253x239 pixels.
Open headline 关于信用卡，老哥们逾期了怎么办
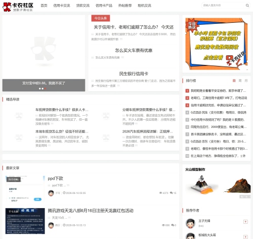(134, 27)
